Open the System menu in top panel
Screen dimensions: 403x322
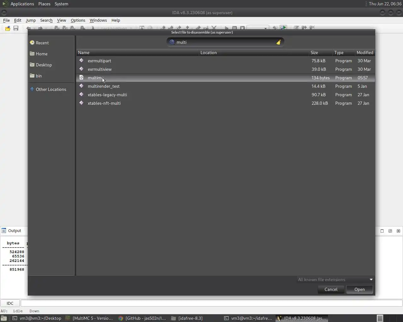pyautogui.click(x=61, y=4)
